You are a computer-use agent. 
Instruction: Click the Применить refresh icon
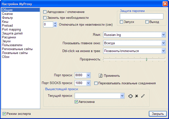(100, 75)
